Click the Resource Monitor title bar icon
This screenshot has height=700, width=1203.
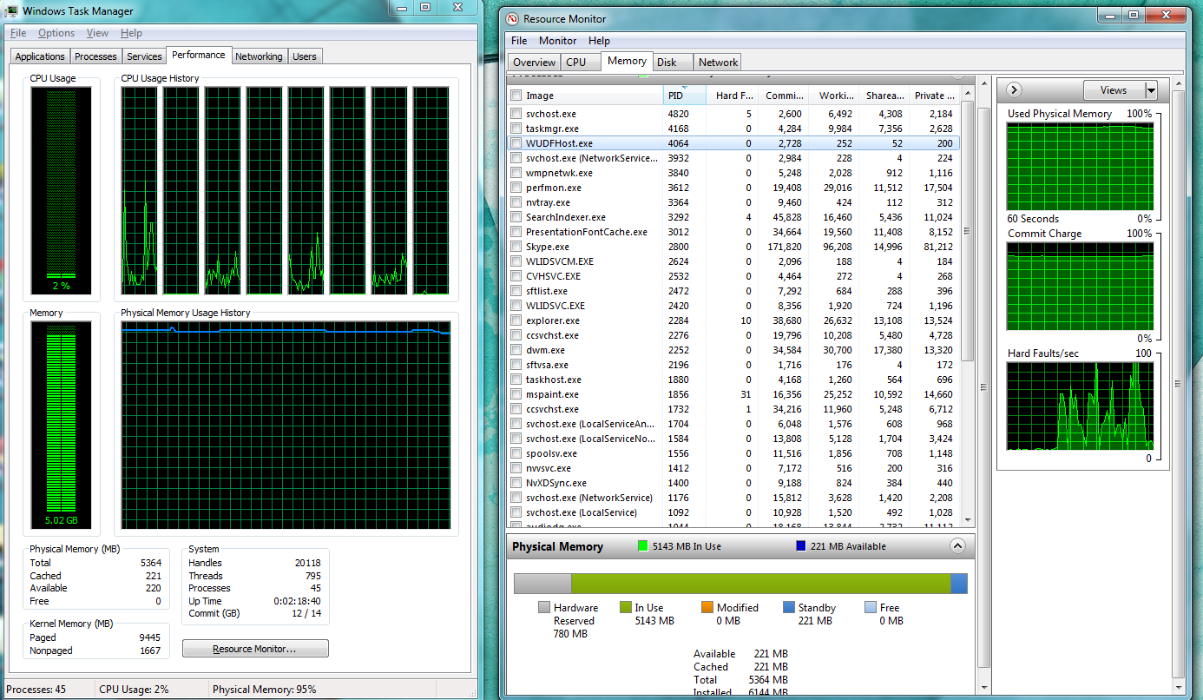[x=513, y=18]
